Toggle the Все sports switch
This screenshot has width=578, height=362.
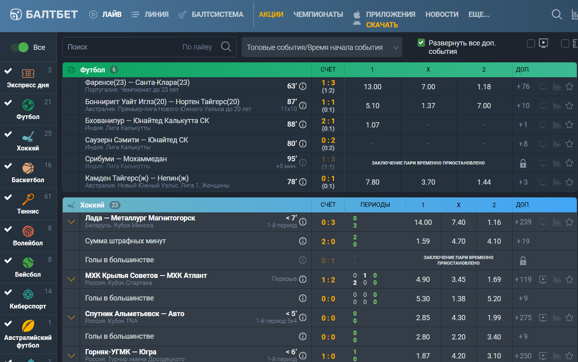pyautogui.click(x=20, y=47)
